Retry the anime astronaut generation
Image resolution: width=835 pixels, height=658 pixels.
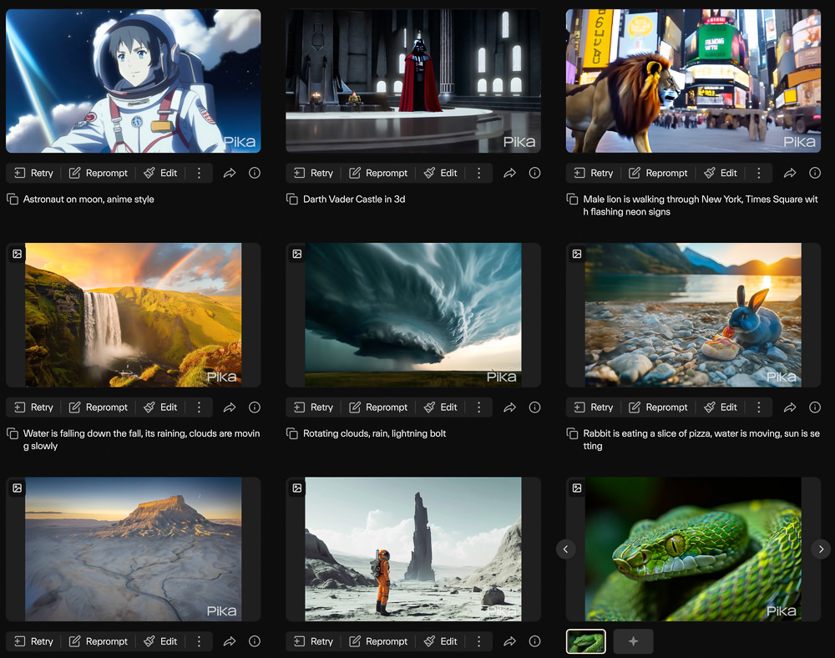pos(33,173)
